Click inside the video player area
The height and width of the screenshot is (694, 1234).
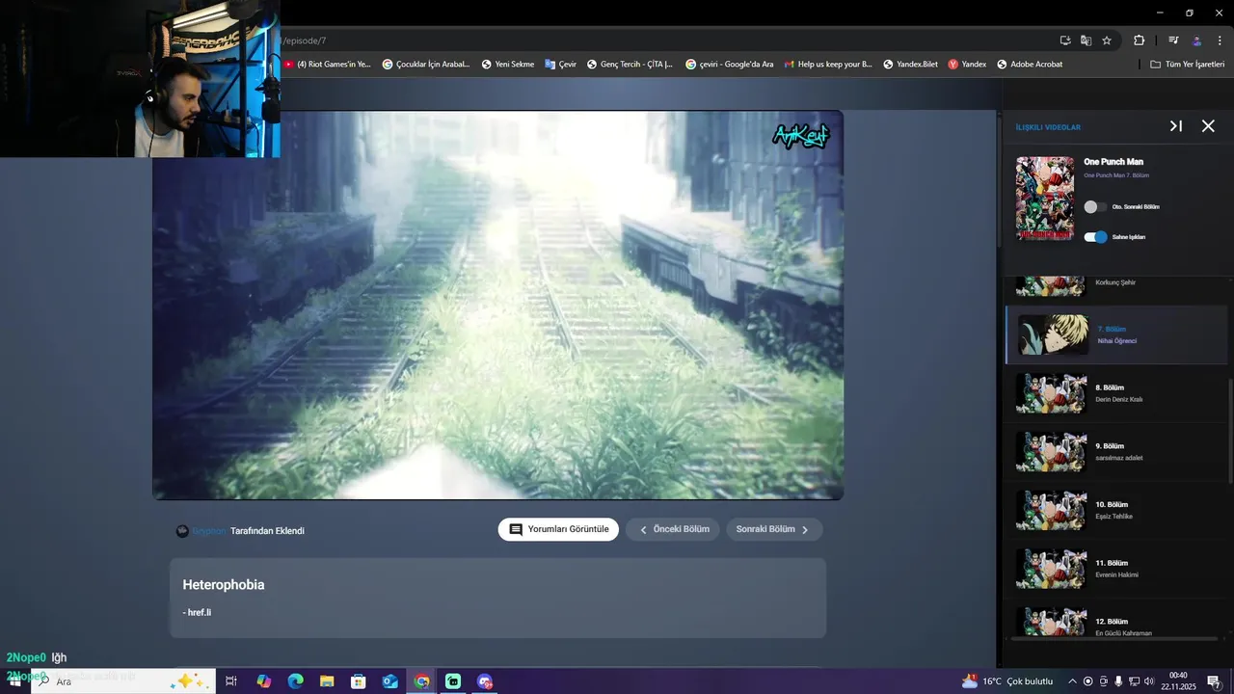[497, 305]
